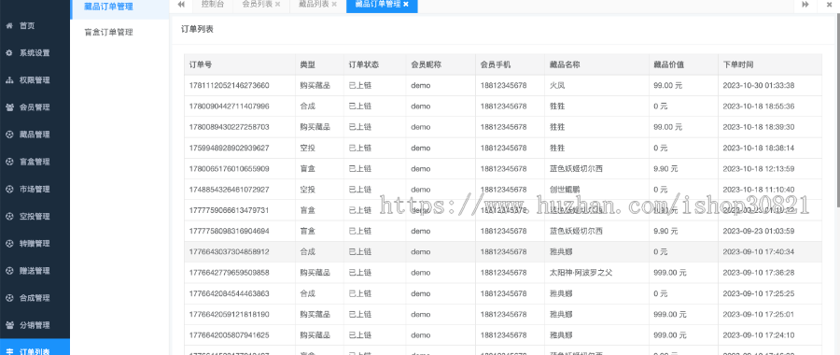Click the 藏品价值 column header
Image resolution: width=840 pixels, height=355 pixels.
[683, 64]
